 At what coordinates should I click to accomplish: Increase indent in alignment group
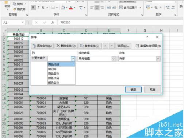coord(114,8)
